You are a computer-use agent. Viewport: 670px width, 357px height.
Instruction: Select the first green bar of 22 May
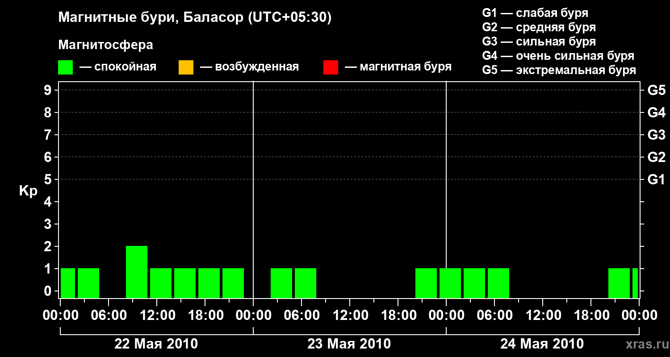click(68, 283)
